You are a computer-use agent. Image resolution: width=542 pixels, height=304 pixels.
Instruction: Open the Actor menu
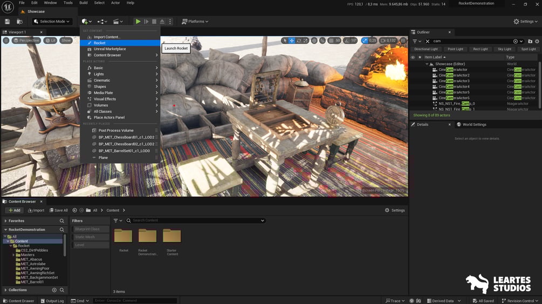pyautogui.click(x=115, y=3)
